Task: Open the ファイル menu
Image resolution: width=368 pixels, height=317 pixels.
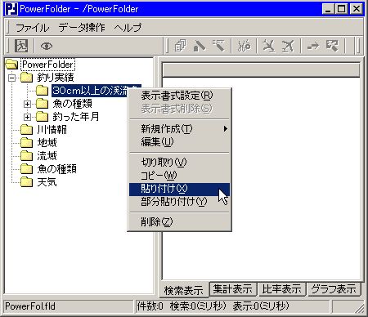Action: click(32, 28)
